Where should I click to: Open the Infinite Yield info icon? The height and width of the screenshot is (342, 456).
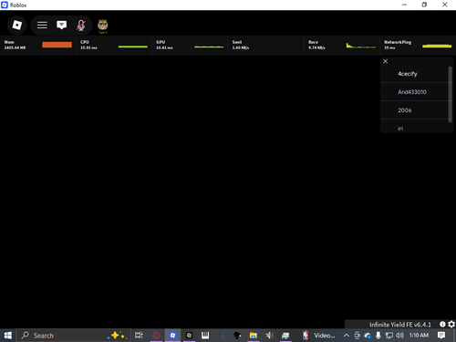coord(442,325)
